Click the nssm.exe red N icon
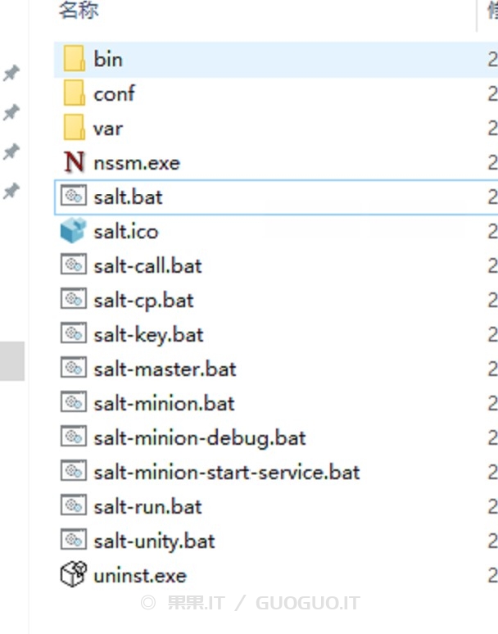The height and width of the screenshot is (634, 498). 74,162
